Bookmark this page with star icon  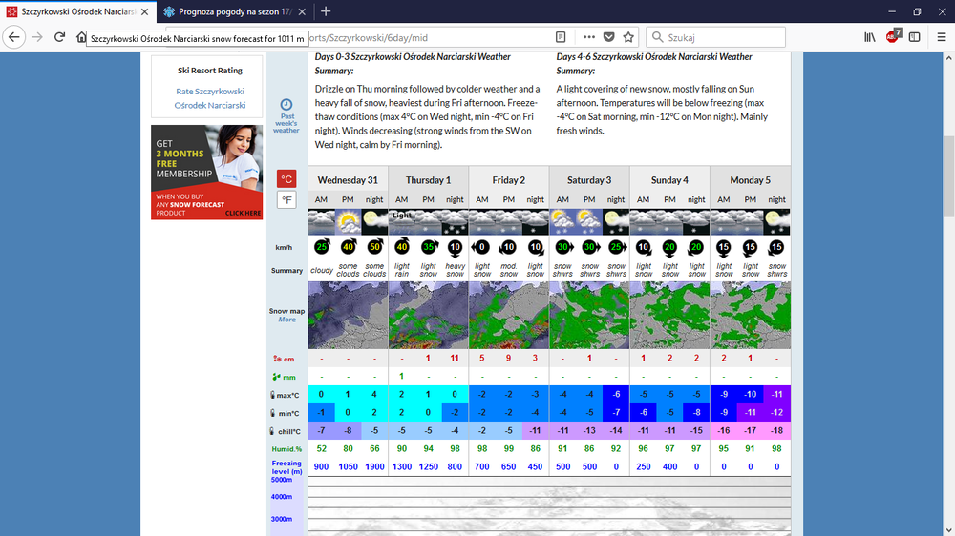point(628,37)
